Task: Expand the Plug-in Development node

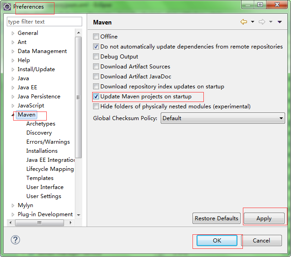Action: coord(13,214)
